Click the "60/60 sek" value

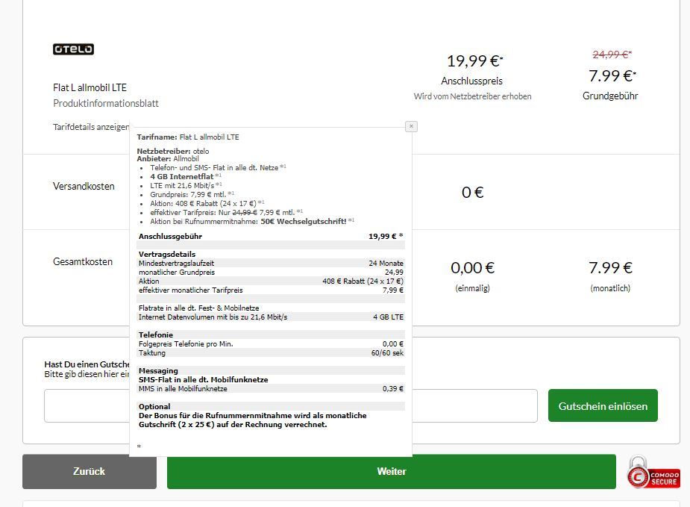[387, 353]
